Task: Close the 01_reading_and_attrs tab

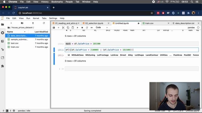Action: point(79,23)
